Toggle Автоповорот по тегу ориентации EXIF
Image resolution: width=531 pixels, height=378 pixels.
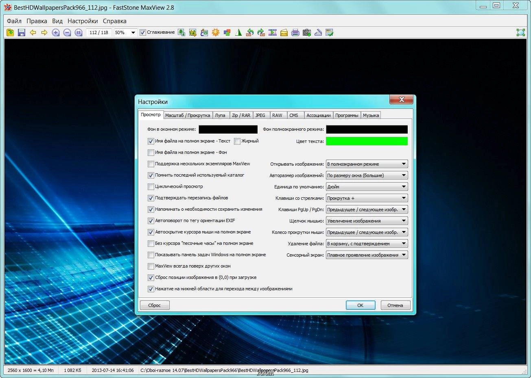click(151, 221)
